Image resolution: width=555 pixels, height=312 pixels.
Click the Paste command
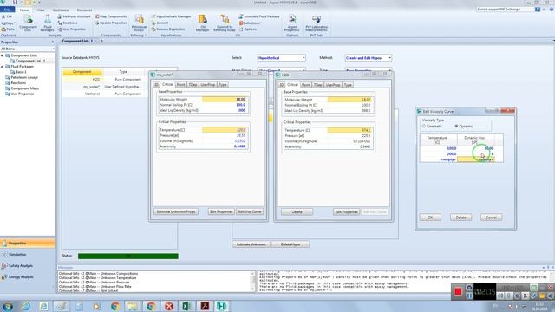tap(8, 29)
